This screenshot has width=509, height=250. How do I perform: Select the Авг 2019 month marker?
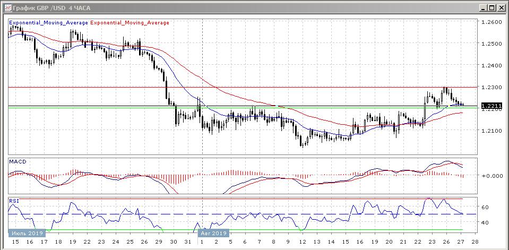pyautogui.click(x=213, y=233)
